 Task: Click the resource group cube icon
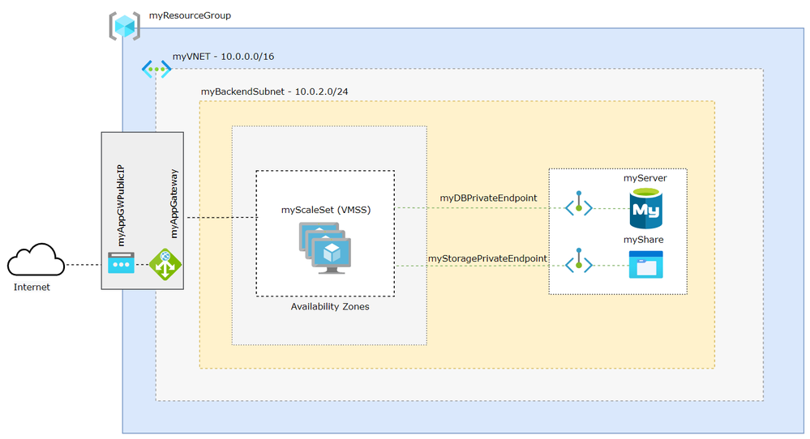pos(125,26)
